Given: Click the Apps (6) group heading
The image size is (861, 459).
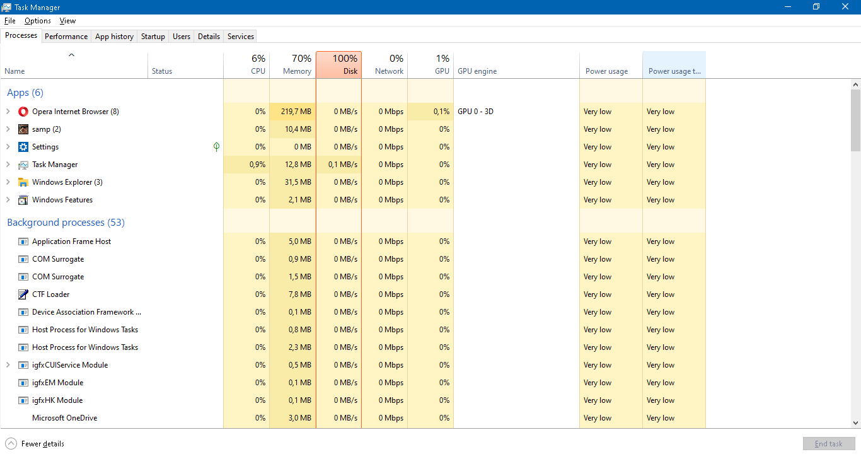Looking at the screenshot, I should pyautogui.click(x=25, y=93).
